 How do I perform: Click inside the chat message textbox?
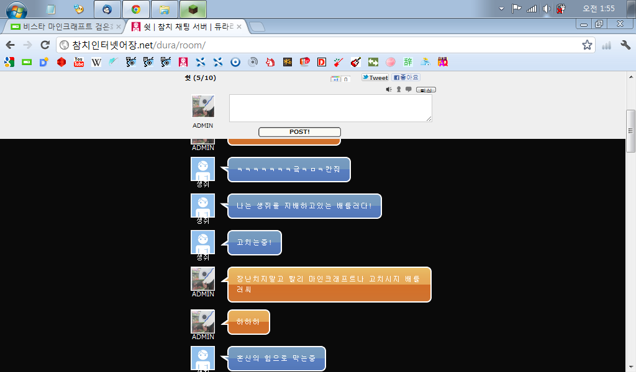click(x=330, y=108)
